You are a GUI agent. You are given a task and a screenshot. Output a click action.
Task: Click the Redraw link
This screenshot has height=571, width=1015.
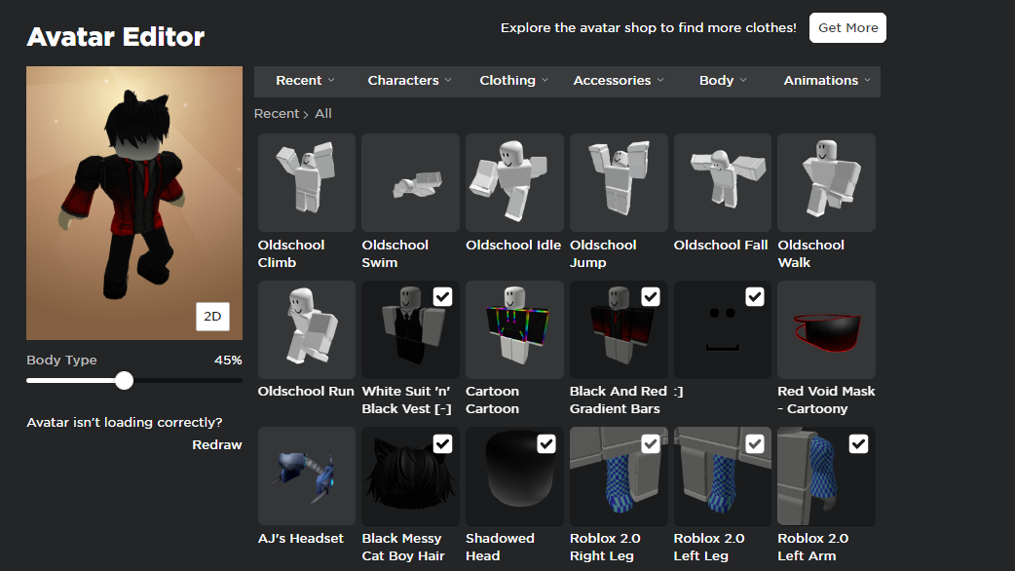pyautogui.click(x=217, y=444)
